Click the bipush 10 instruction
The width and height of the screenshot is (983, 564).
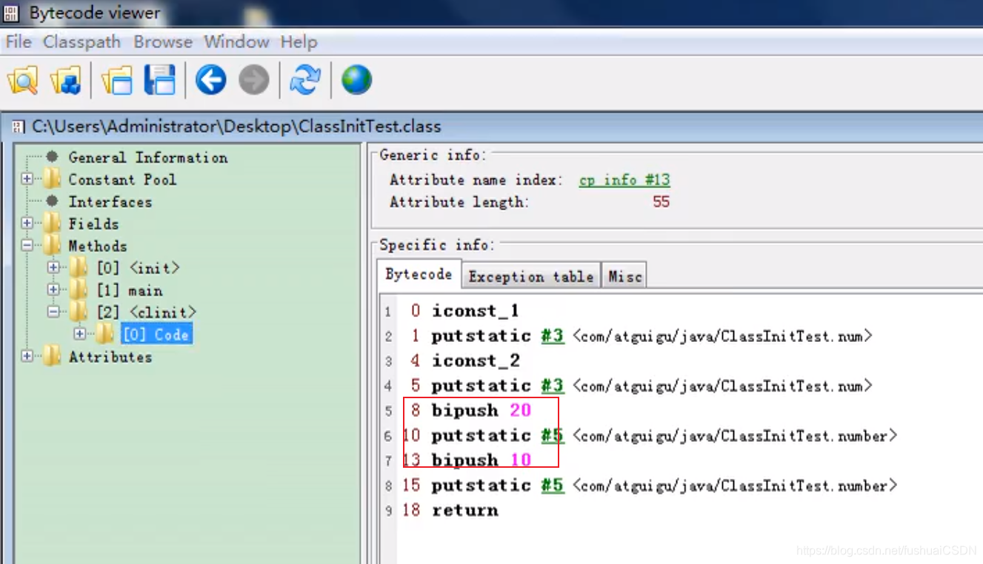(481, 460)
